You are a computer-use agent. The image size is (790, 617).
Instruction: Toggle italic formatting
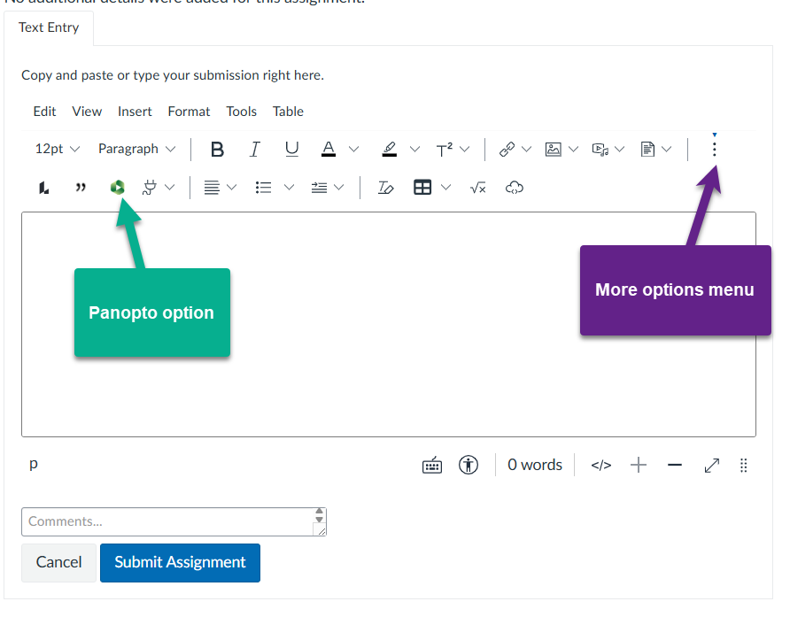255,149
